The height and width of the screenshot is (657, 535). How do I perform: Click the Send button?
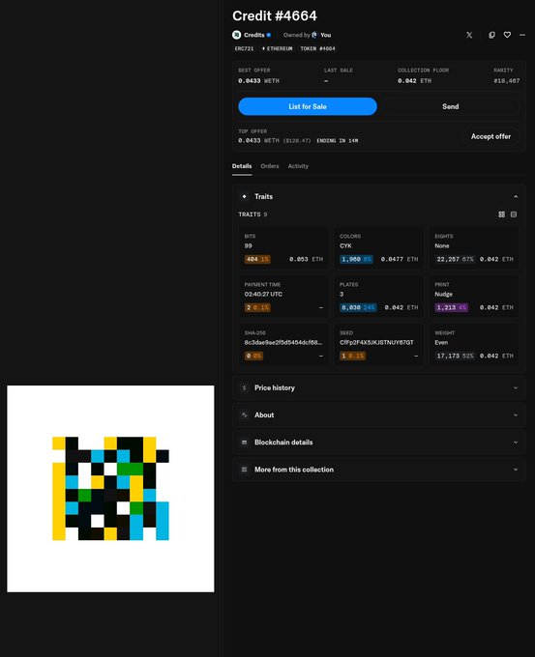click(451, 106)
